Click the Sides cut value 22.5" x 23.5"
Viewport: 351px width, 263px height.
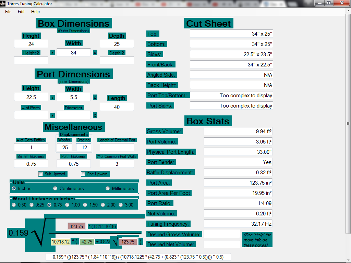point(231,54)
